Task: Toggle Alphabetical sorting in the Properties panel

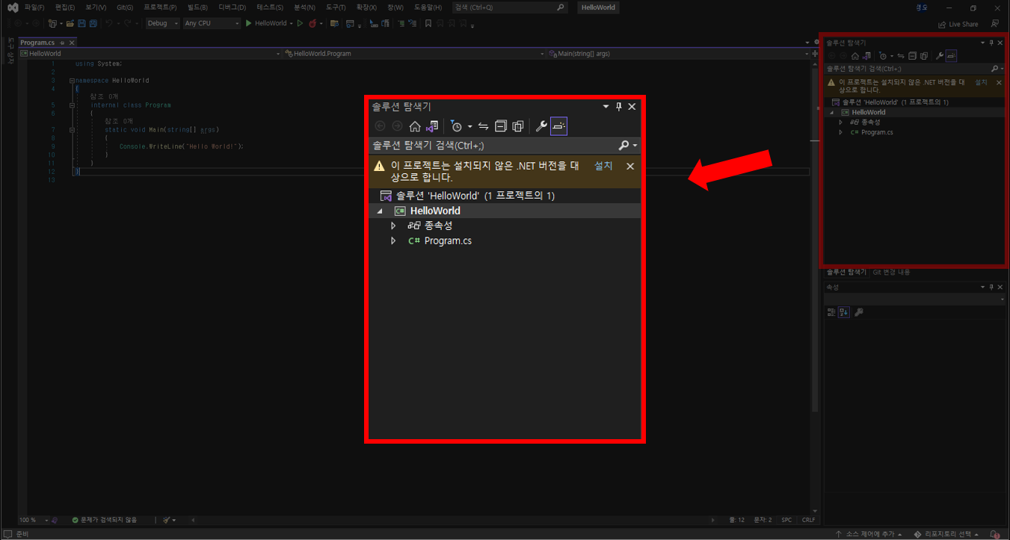Action: [843, 312]
